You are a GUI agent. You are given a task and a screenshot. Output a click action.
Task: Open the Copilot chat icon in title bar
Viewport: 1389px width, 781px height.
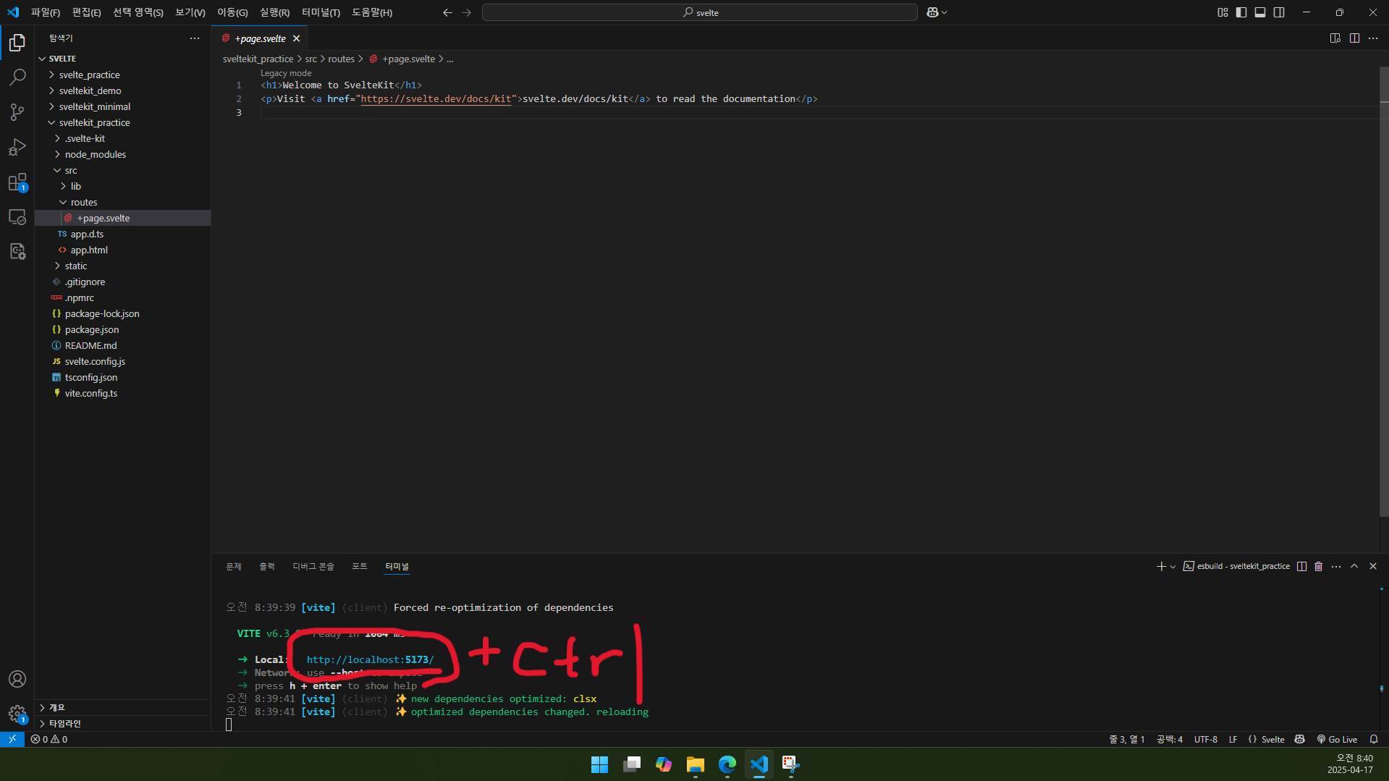click(x=932, y=12)
